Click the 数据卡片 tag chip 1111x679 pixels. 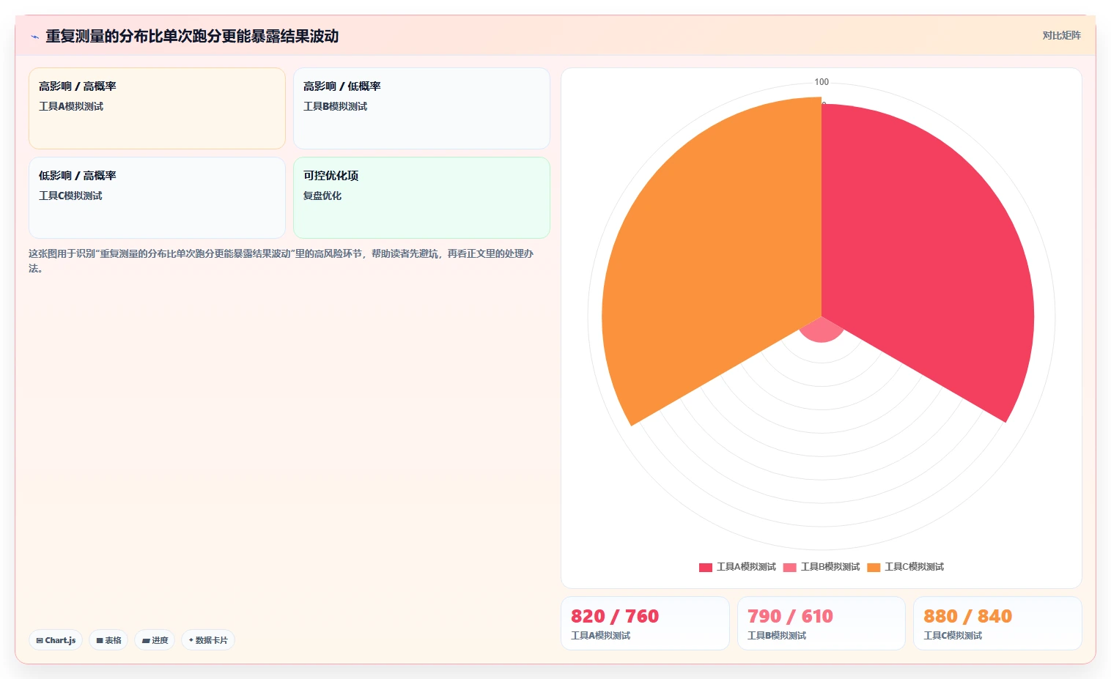pos(208,640)
